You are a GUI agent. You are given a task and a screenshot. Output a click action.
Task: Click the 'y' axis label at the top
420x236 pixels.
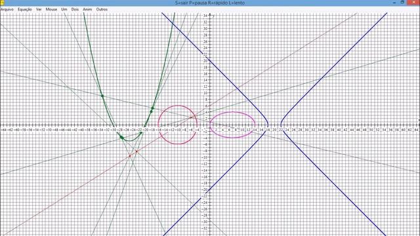213,16
